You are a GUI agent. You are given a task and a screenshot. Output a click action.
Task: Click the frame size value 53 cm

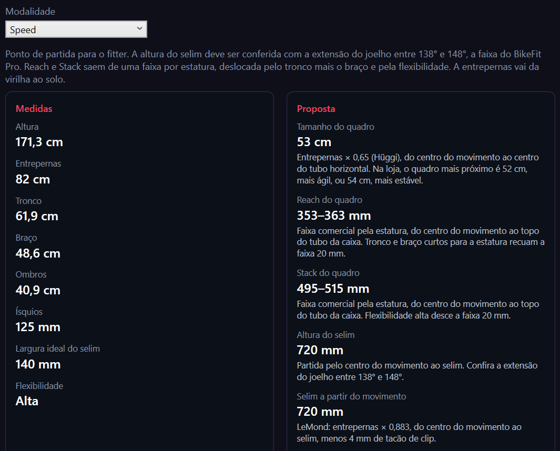[314, 142]
